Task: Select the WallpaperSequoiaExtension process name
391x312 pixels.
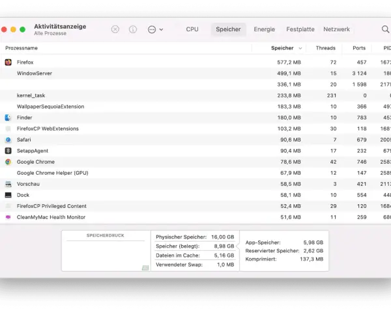Action: coord(50,107)
